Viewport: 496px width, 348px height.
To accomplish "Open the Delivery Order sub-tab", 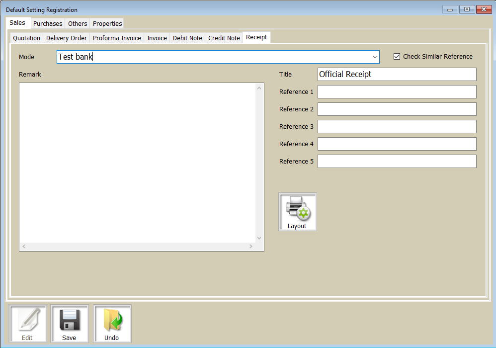I will (67, 38).
